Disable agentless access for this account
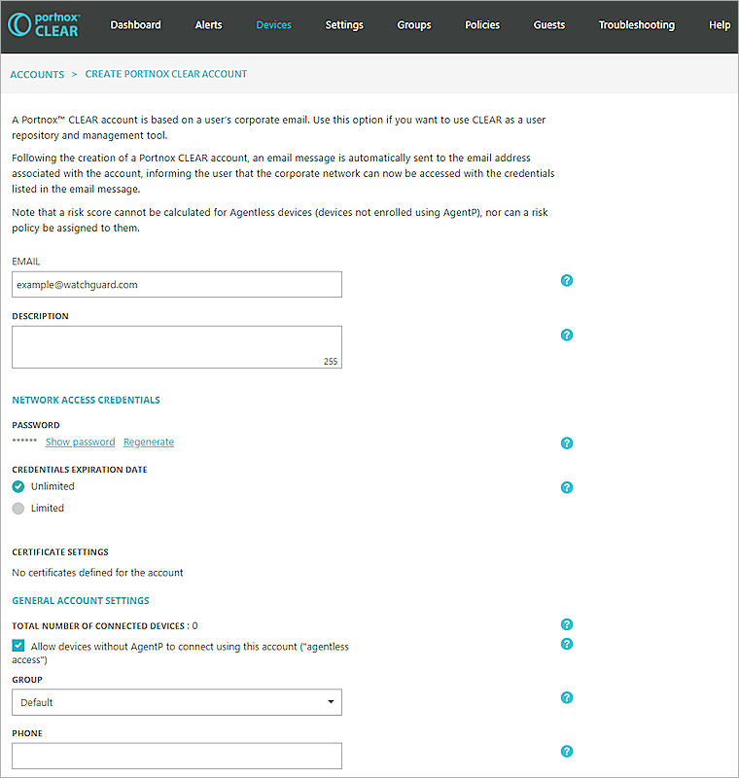The height and width of the screenshot is (778, 739). pyautogui.click(x=18, y=645)
